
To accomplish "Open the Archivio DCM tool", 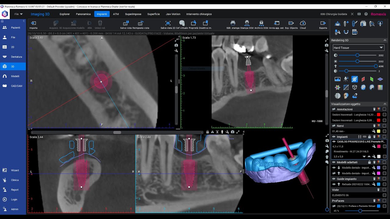I will click(261, 23).
